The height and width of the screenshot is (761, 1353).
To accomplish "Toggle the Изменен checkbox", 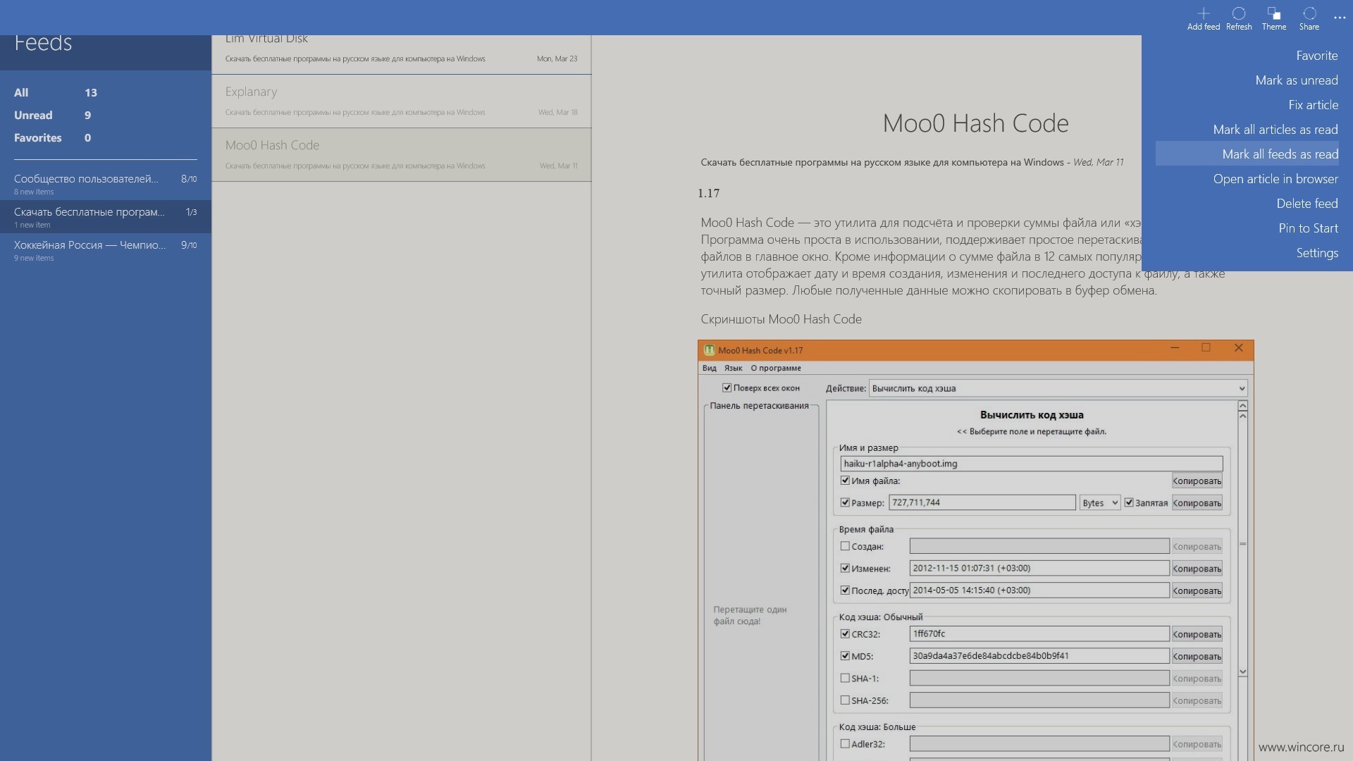I will (x=845, y=568).
